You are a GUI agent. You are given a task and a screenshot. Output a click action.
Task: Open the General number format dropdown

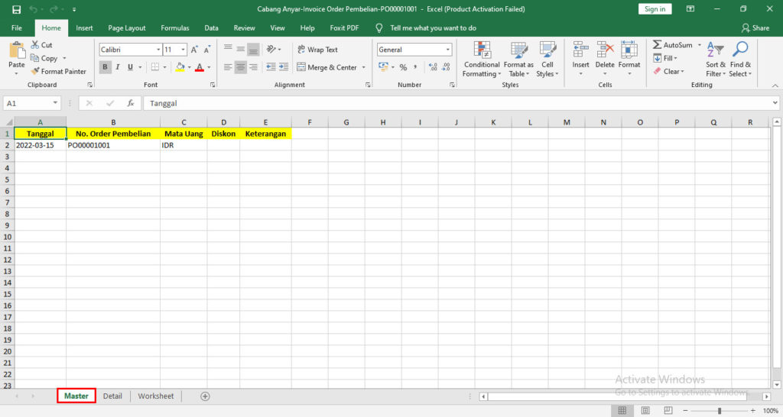tap(448, 50)
